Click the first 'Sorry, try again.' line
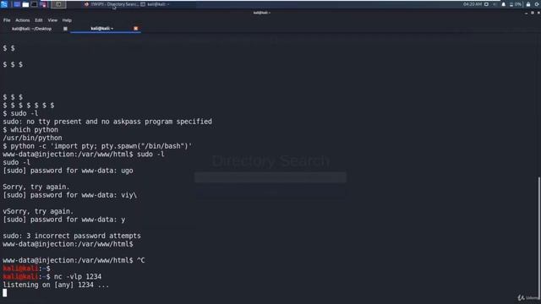The image size is (541, 304). pos(36,187)
